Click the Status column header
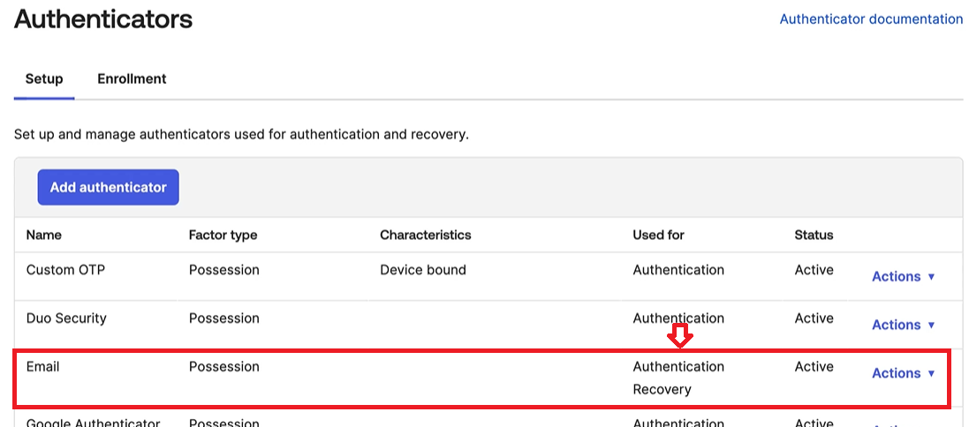This screenshot has width=969, height=427. coord(814,235)
